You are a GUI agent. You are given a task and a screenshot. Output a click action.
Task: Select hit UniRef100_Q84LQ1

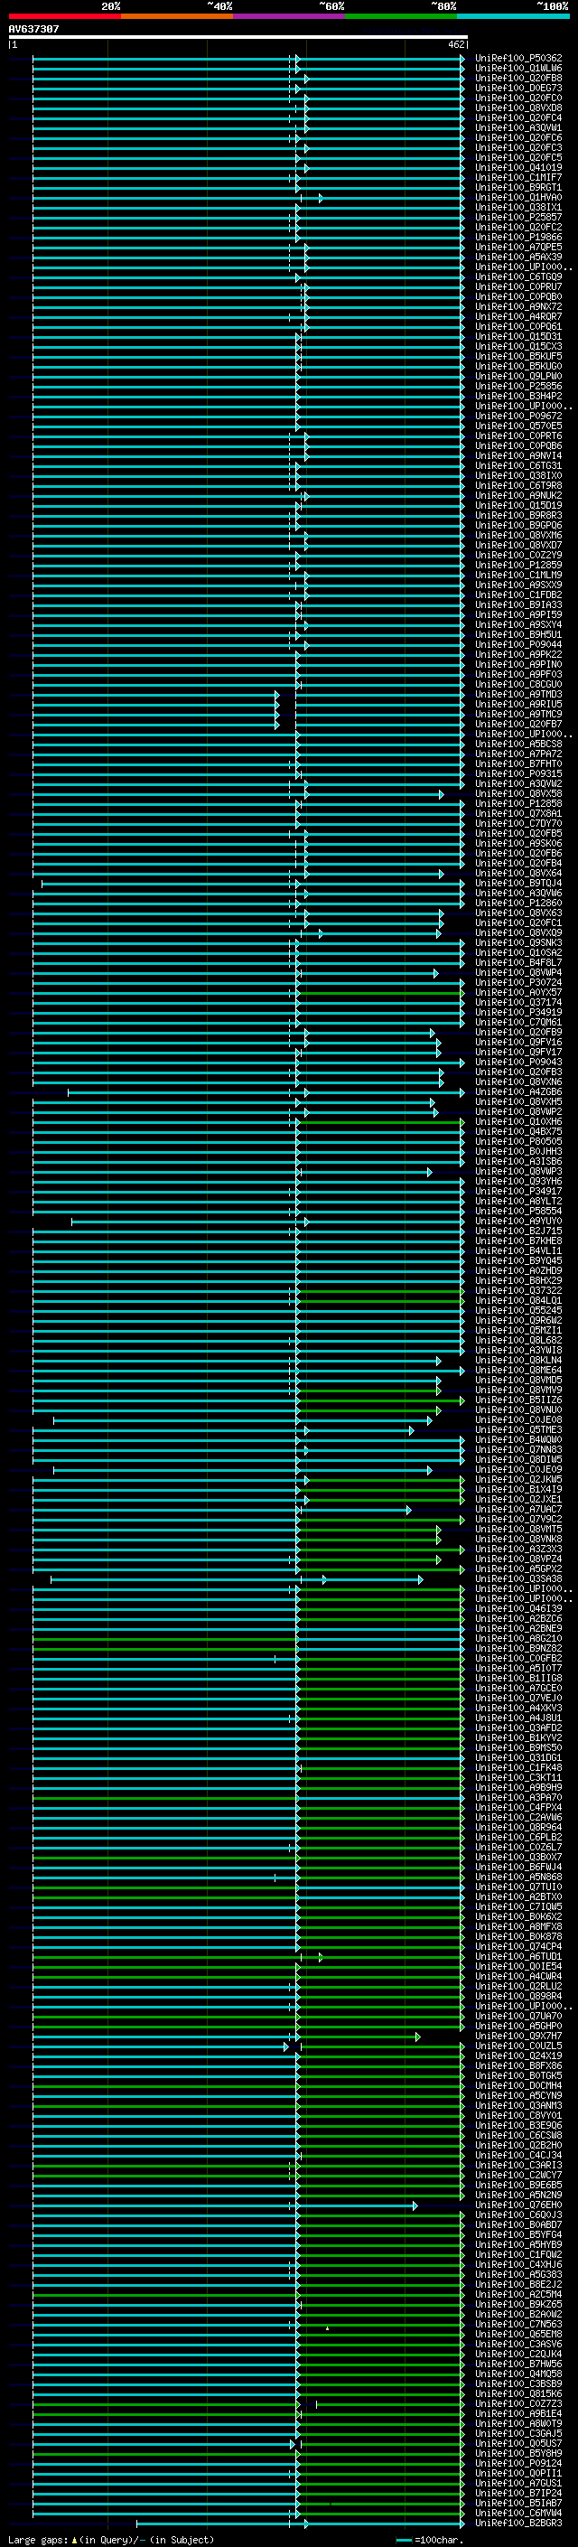coord(518,1301)
